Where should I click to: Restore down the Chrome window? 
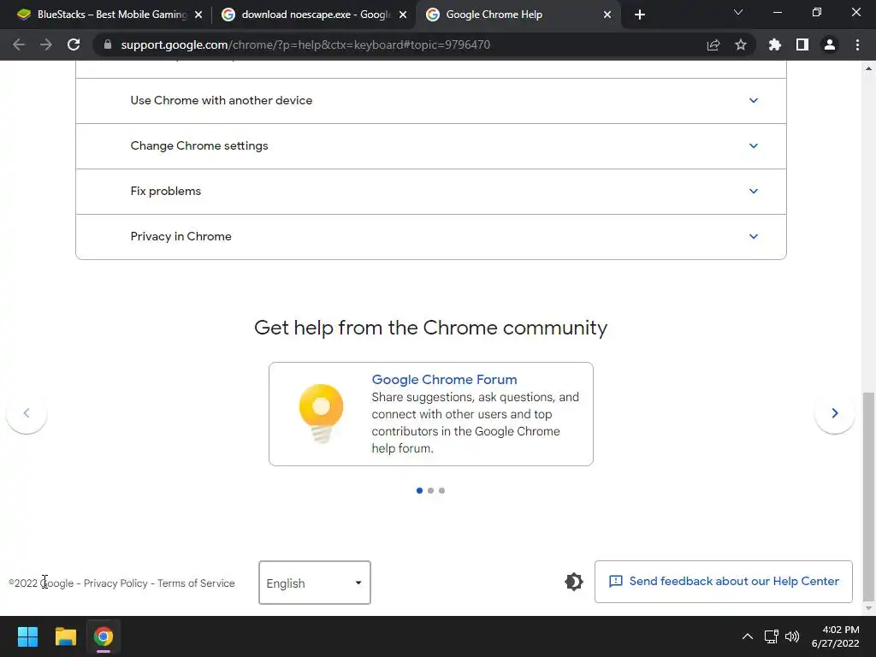817,12
